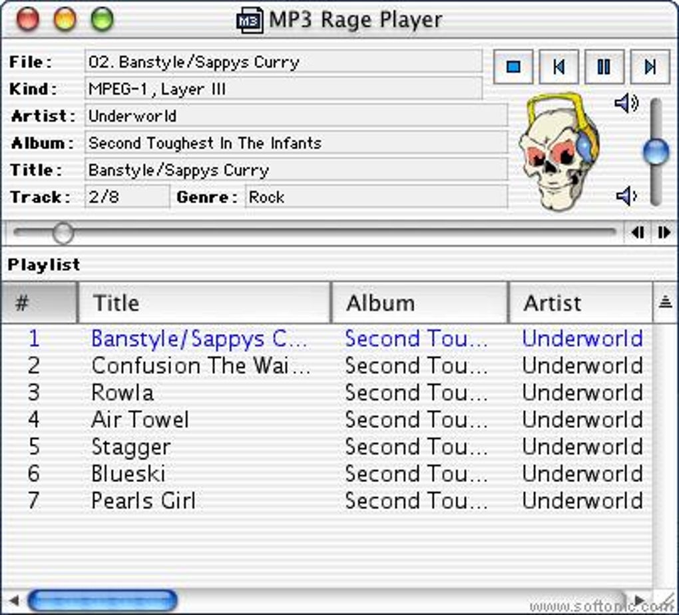This screenshot has height=615, width=679.
Task: Select the Confusion The Wai... playlist row
Action: (x=327, y=365)
